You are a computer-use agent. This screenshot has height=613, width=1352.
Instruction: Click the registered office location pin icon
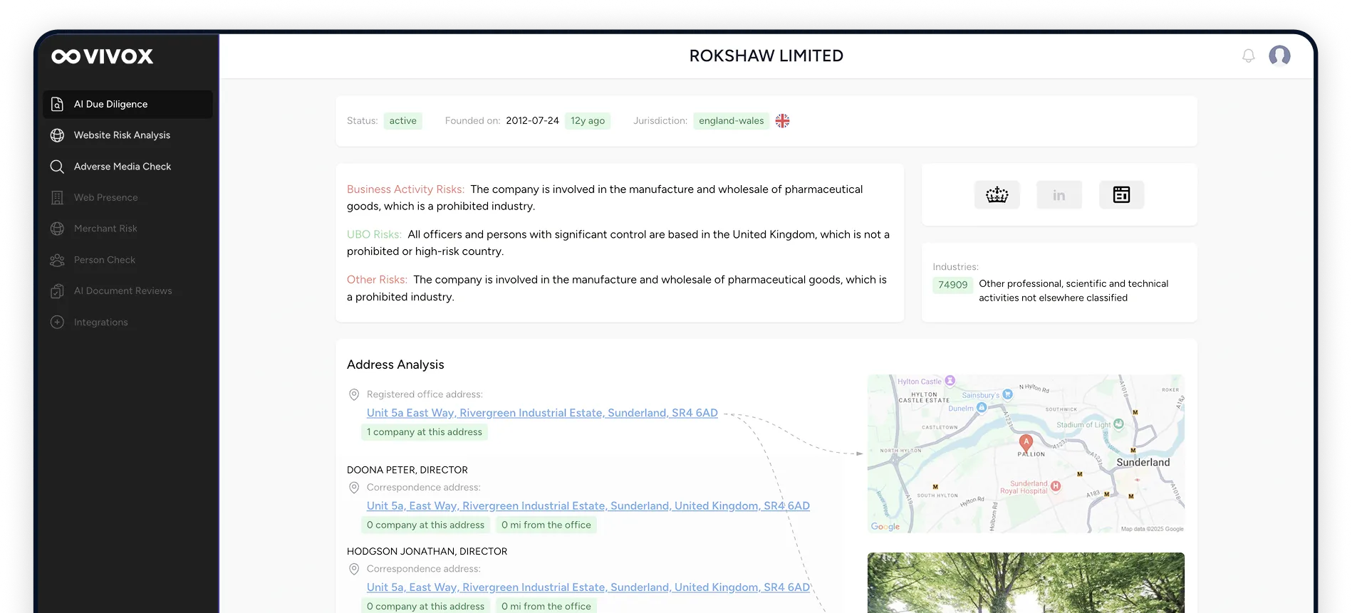click(x=354, y=394)
